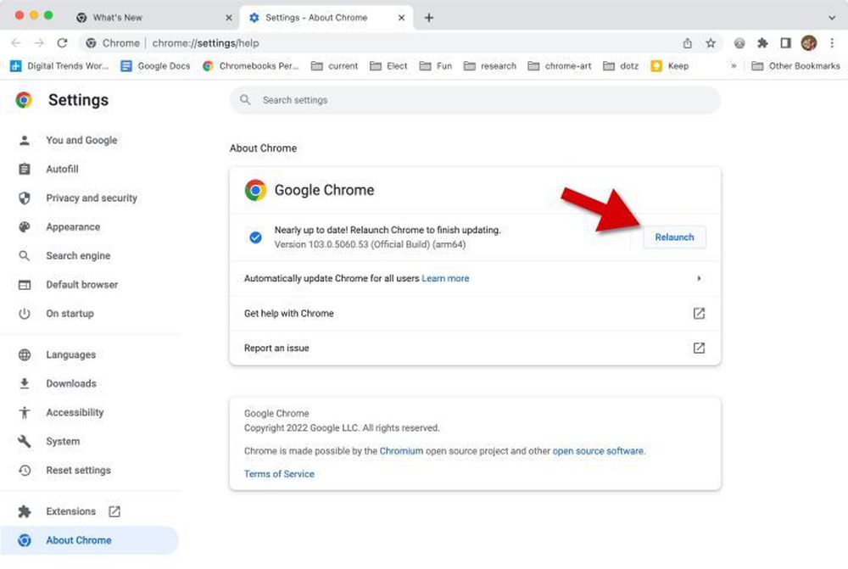Click the Relaunch button
The width and height of the screenshot is (848, 569).
[674, 237]
